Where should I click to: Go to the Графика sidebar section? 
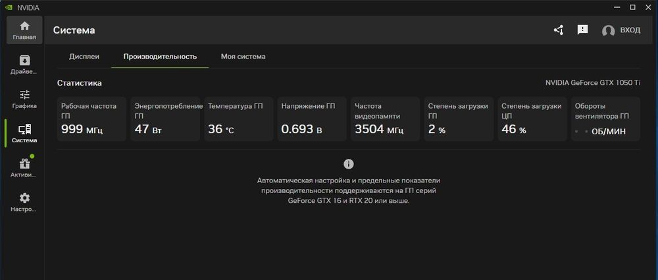[24, 99]
